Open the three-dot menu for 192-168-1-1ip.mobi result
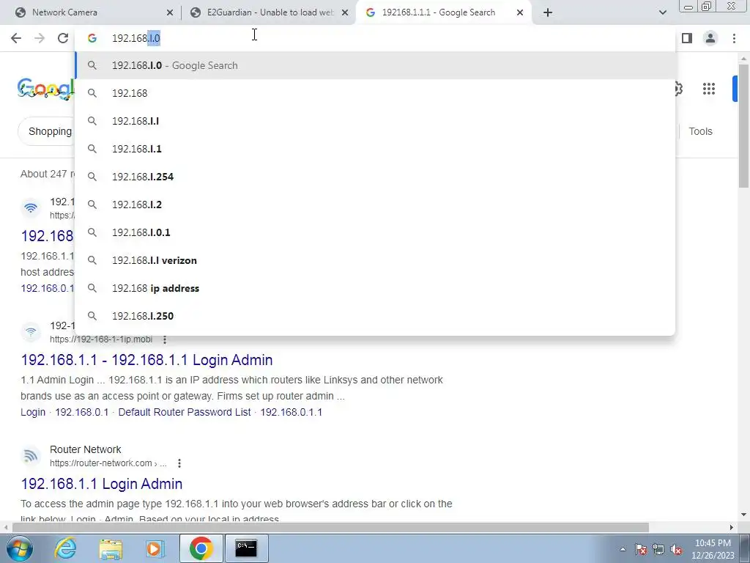 (165, 339)
